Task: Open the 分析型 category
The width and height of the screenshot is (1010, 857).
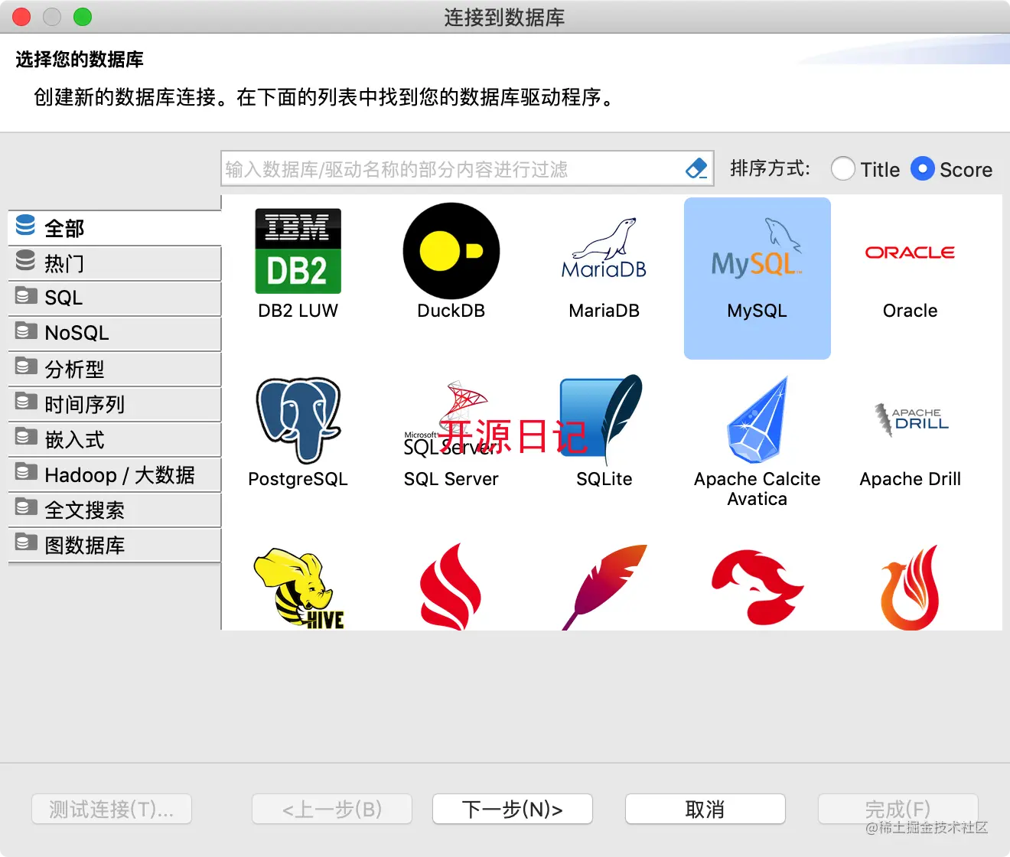Action: tap(115, 369)
